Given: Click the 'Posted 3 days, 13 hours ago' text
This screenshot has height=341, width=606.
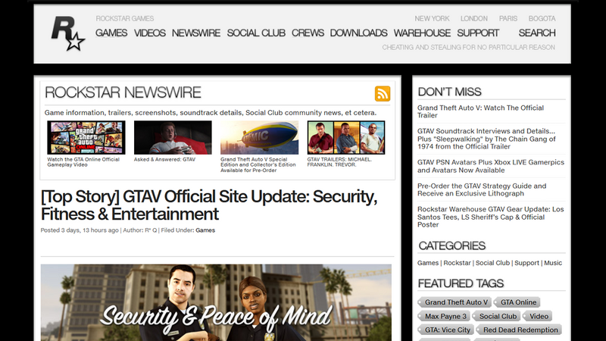Looking at the screenshot, I should pyautogui.click(x=80, y=230).
